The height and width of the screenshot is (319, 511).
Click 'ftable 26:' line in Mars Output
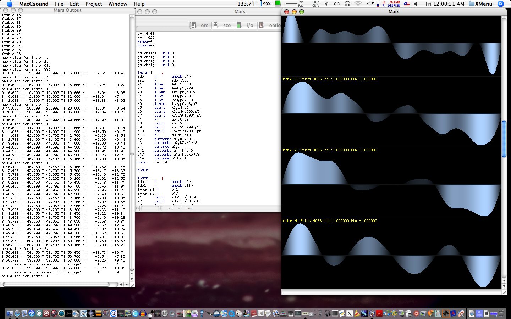[x=12, y=54]
